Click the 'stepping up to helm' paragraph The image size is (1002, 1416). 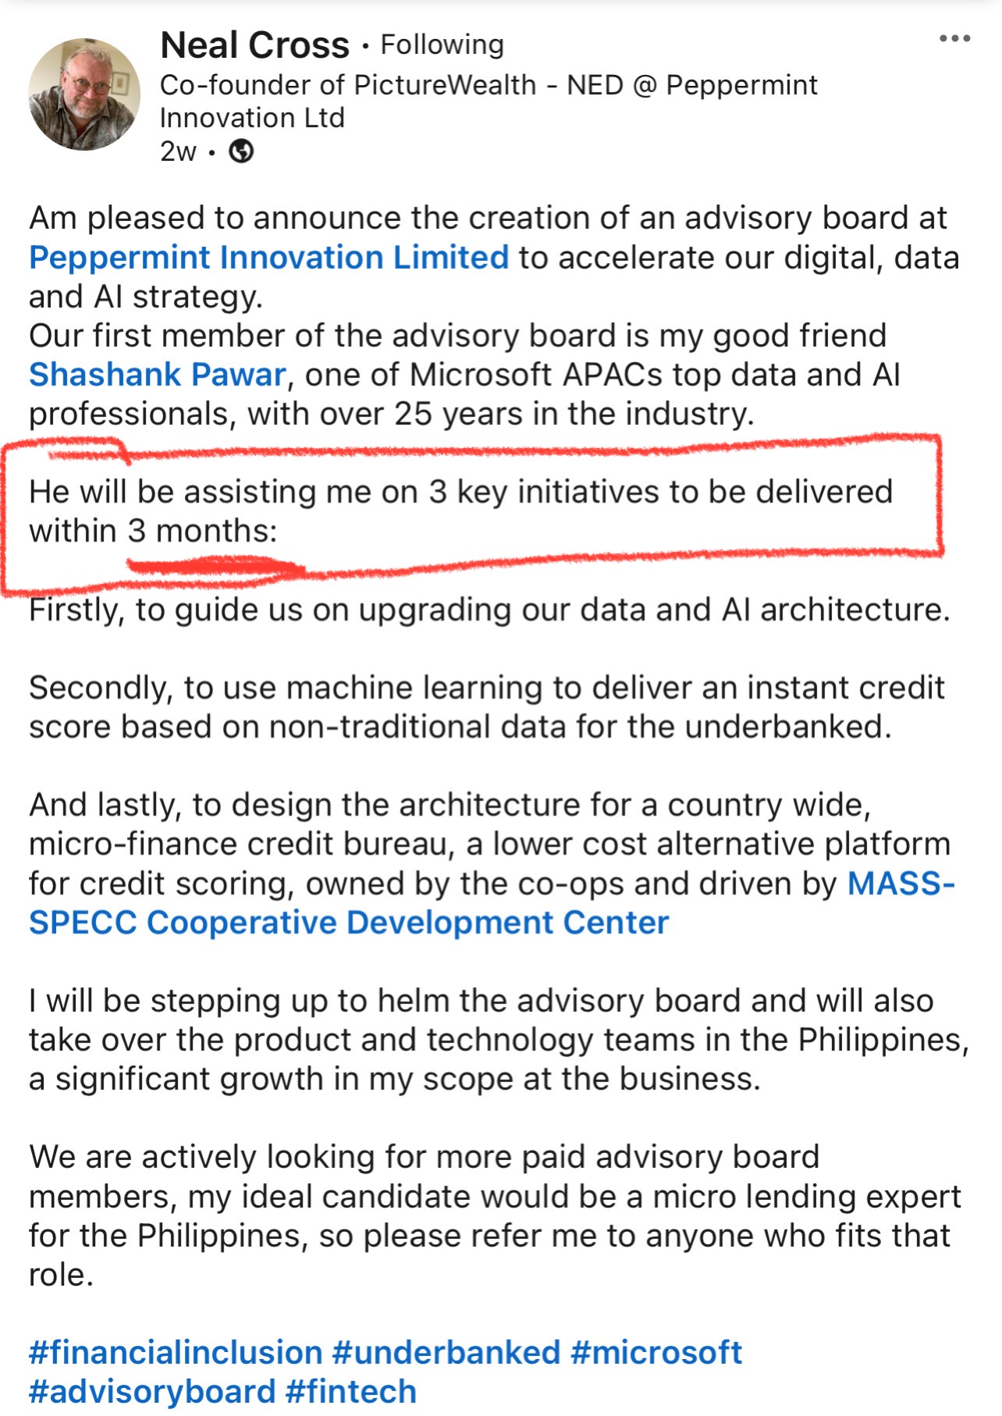(x=499, y=1040)
